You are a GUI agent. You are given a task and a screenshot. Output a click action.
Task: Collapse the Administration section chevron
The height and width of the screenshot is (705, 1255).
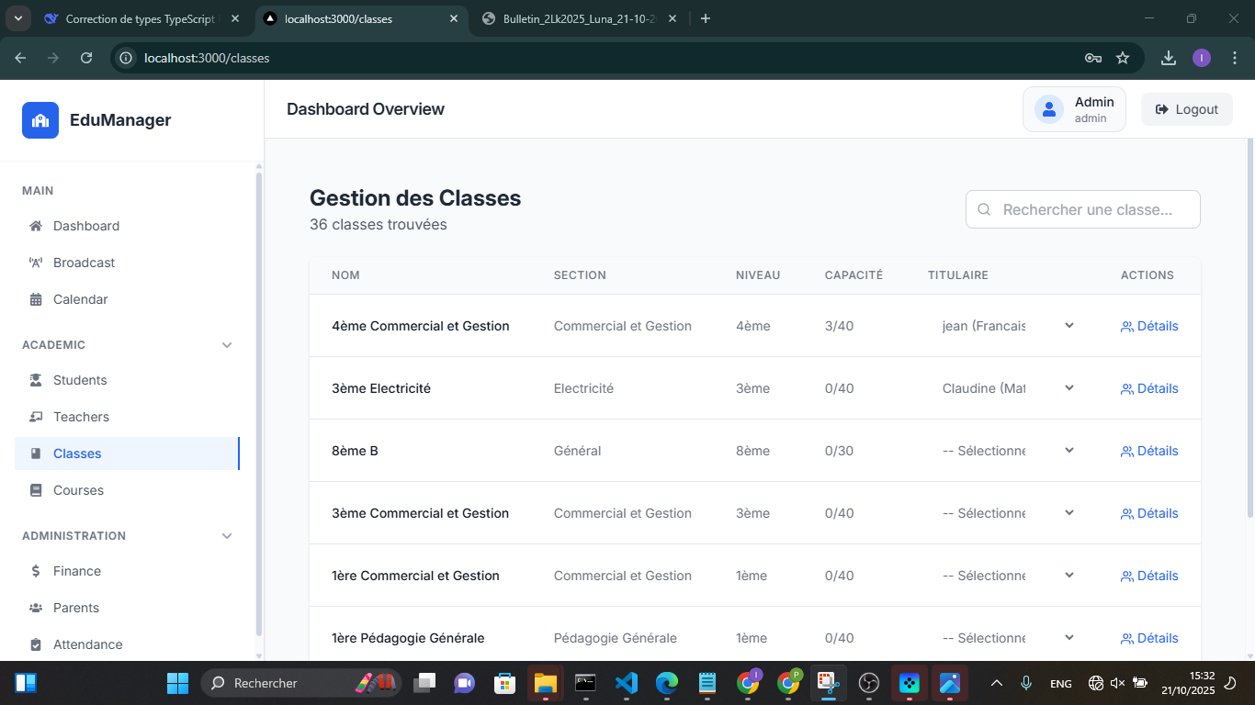click(x=227, y=536)
